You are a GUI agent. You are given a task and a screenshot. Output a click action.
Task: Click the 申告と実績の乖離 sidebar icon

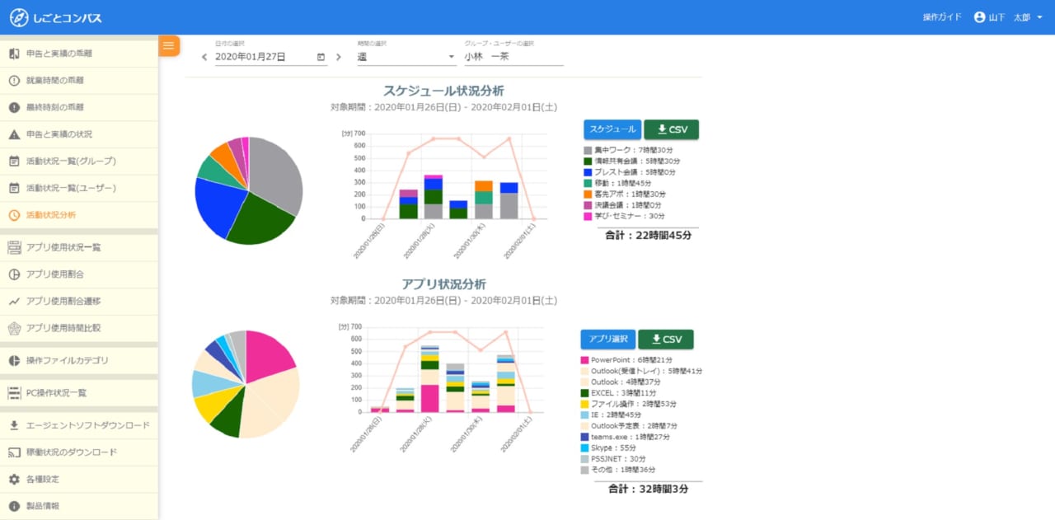tap(14, 54)
